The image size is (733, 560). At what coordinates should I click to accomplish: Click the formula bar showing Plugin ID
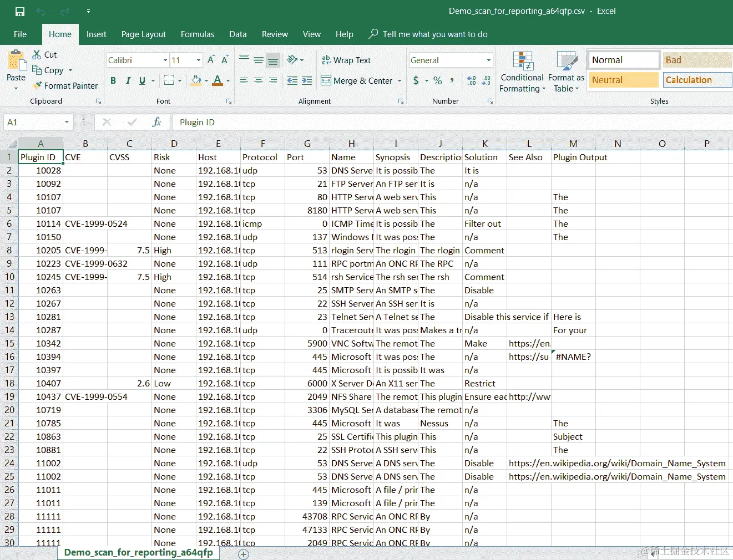tap(452, 122)
